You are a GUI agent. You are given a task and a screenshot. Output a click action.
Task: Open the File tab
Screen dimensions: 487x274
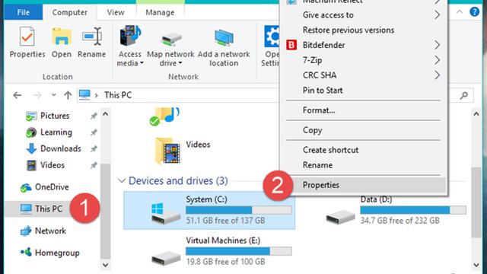[24, 12]
